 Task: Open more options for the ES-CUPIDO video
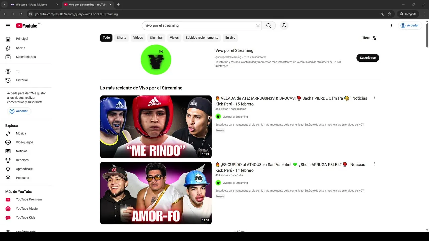(x=375, y=164)
